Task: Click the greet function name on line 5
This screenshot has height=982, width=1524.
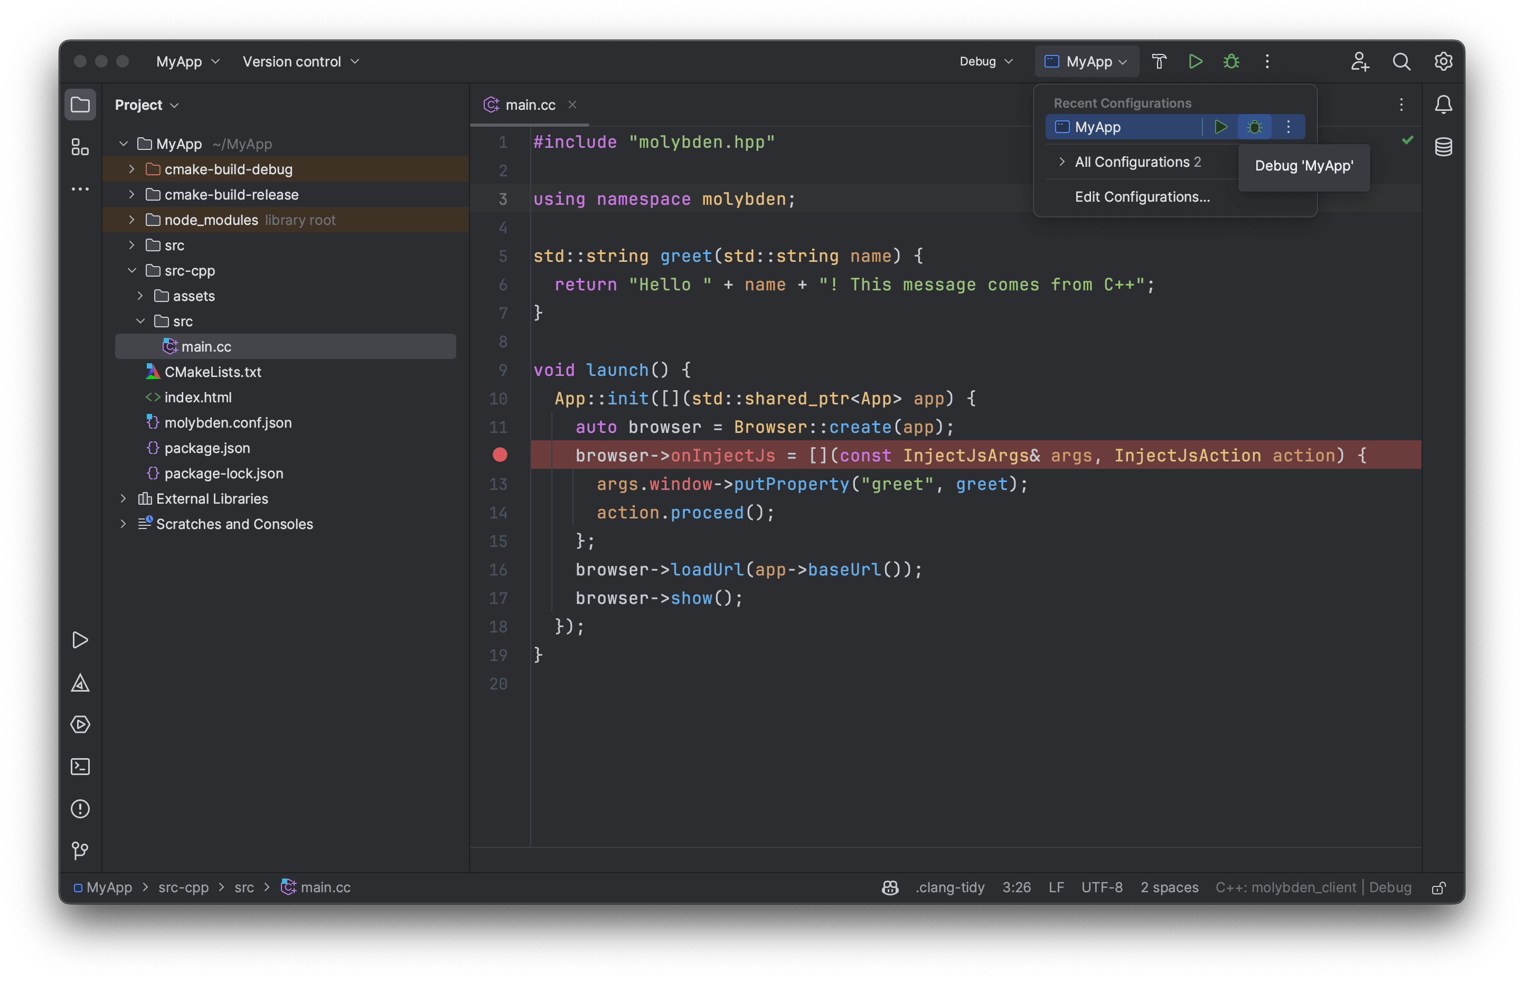Action: 686,256
